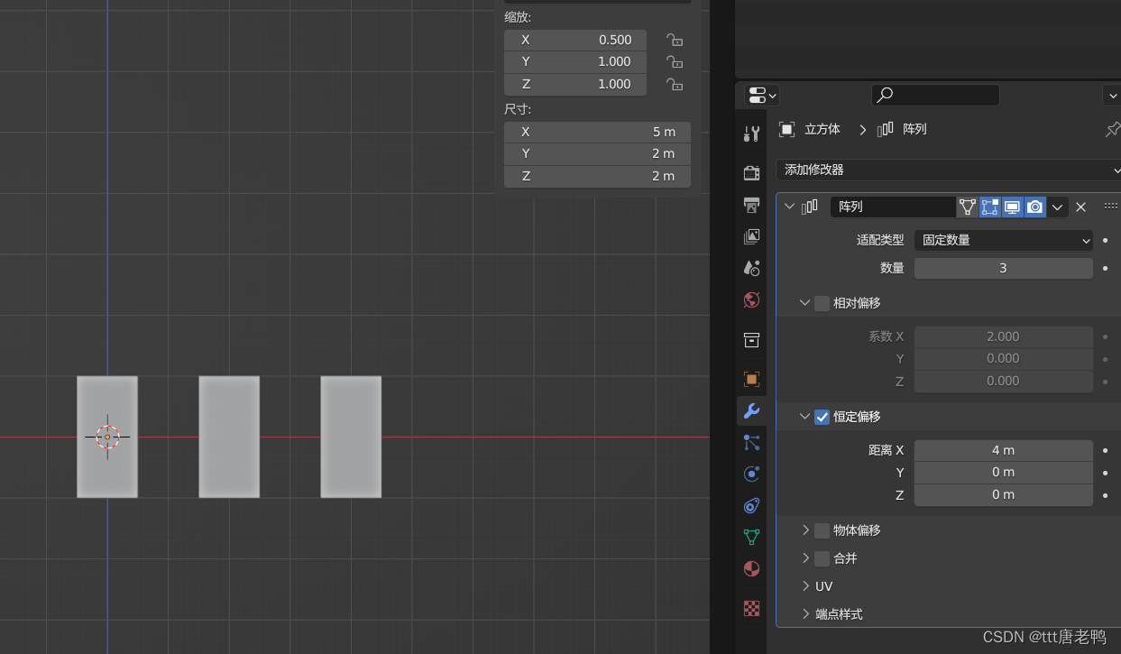Open the Object Constraints properties tab

pyautogui.click(x=751, y=505)
